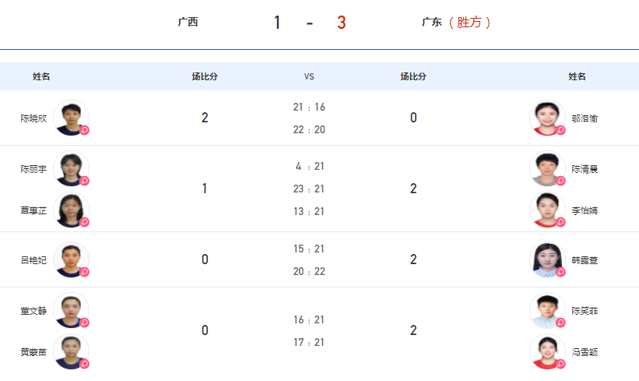Click the pink badge on 黄蒙苗's avatar
639x381 pixels.
[84, 364]
